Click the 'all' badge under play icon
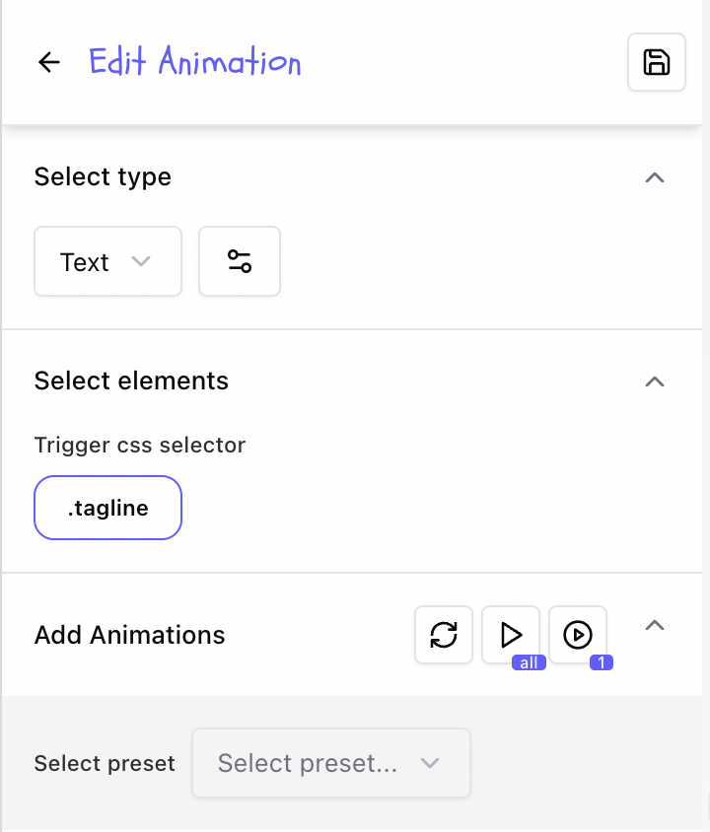The height and width of the screenshot is (832, 710). click(529, 662)
